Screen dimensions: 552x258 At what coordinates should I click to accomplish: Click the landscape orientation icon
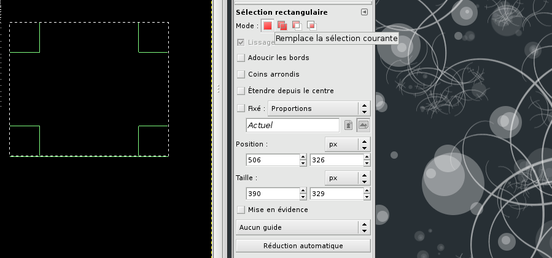363,125
